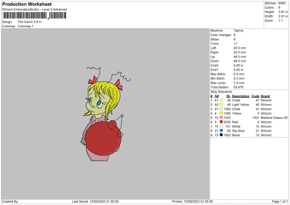Select the EndY value 0.00 in
The image size is (290, 205).
coord(238,70)
